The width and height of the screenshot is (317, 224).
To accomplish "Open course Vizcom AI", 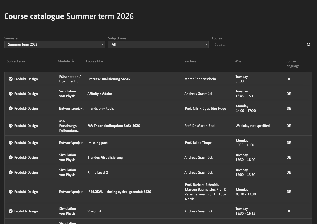I will click(95, 211).
